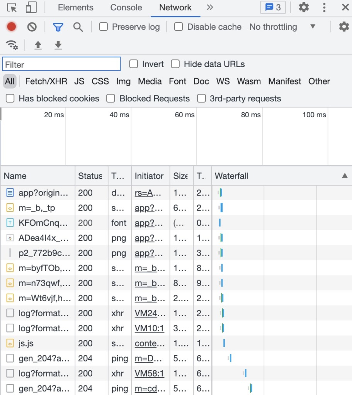The width and height of the screenshot is (352, 395).
Task: Check the Invert checkbox
Action: coord(133,64)
